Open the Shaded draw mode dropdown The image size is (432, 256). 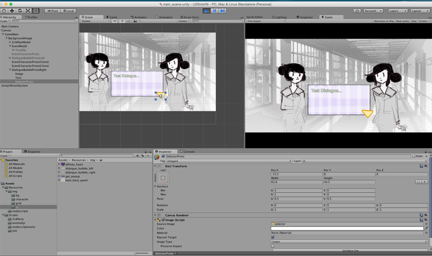click(x=96, y=21)
